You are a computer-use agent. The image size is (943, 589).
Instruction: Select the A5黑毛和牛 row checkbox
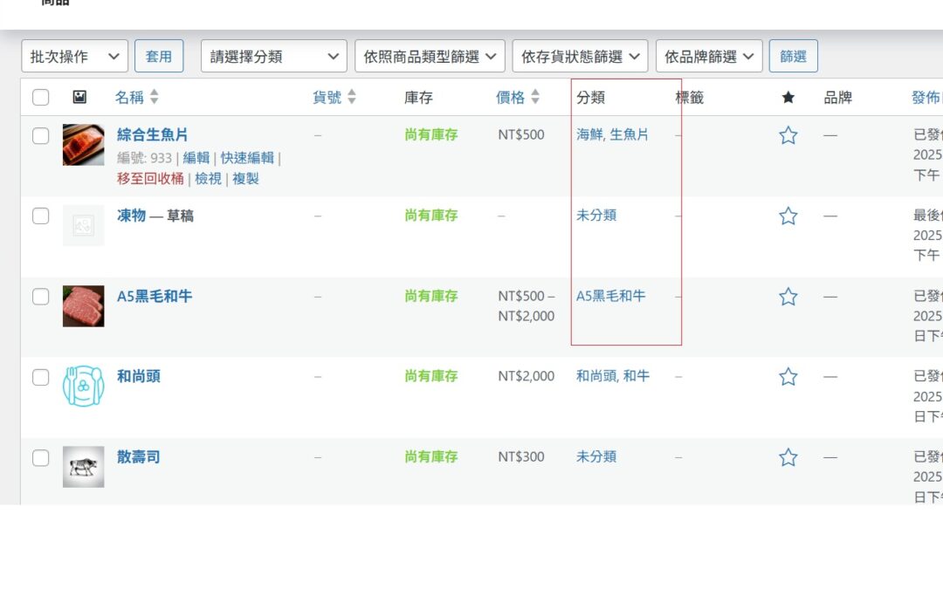point(40,297)
